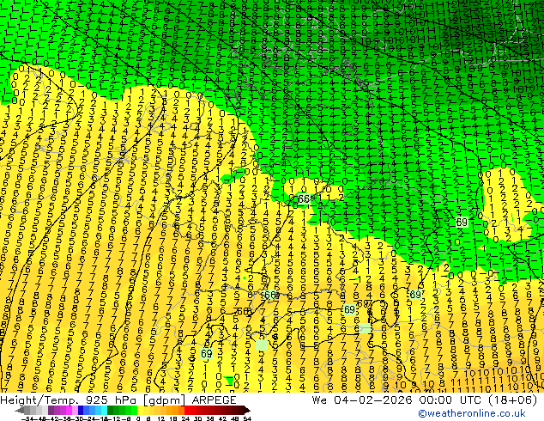Click the 0 value under the legend
The width and height of the screenshot is (544, 421).
(x=138, y=419)
